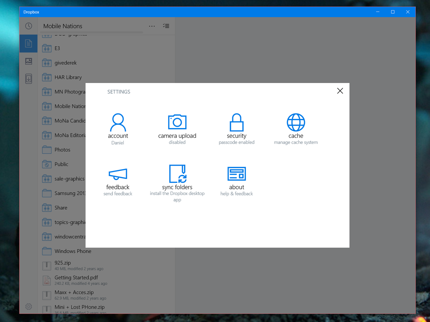430x322 pixels.
Task: Click the scrollbar under Mobile Nations title
Action: click(x=91, y=32)
